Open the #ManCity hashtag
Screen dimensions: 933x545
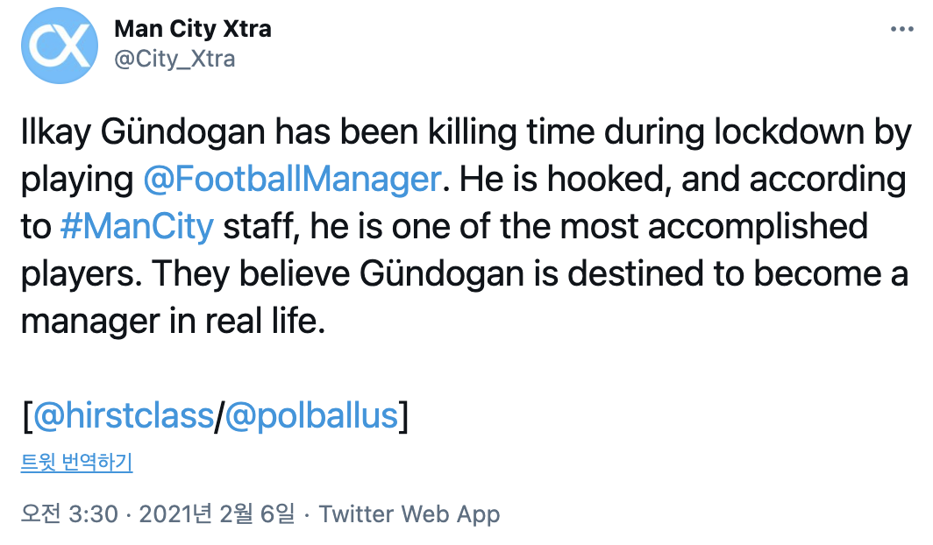tap(137, 226)
